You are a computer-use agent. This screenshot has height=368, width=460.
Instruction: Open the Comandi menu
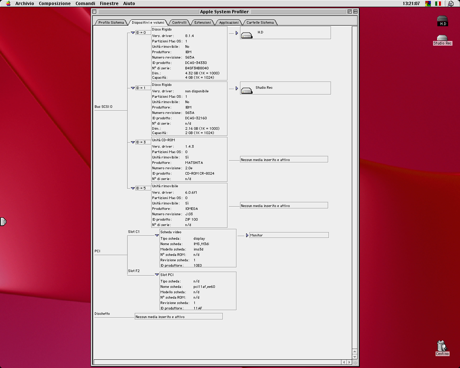tap(85, 4)
